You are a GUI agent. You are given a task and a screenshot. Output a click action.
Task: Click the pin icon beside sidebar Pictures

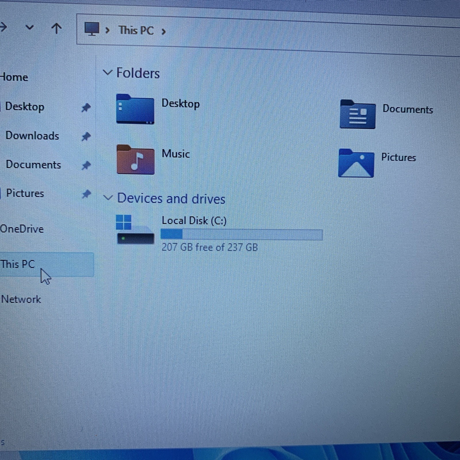[x=87, y=194]
